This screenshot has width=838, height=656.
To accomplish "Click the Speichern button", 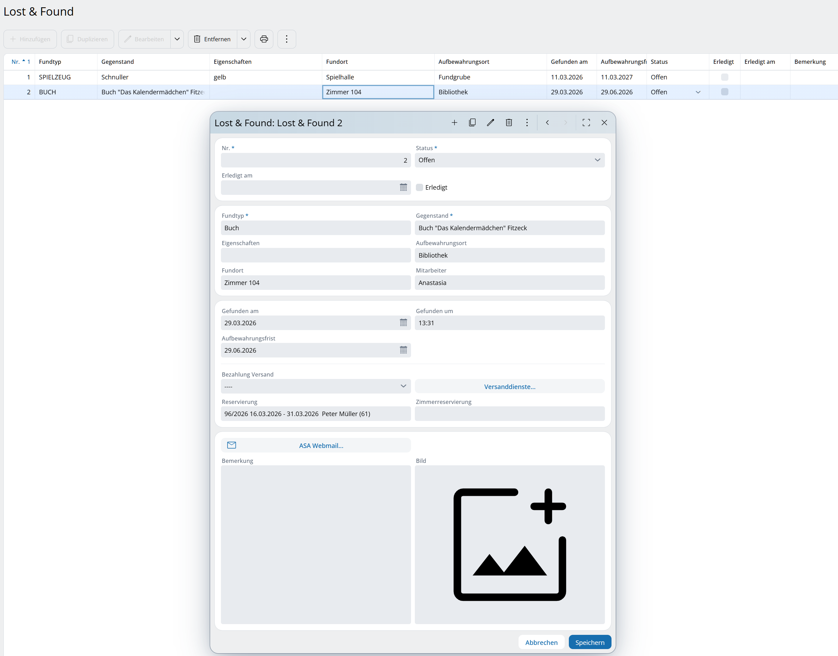I will pyautogui.click(x=589, y=642).
